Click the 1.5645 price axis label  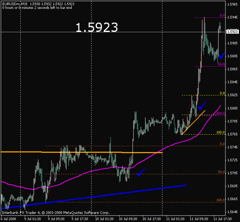point(232,212)
